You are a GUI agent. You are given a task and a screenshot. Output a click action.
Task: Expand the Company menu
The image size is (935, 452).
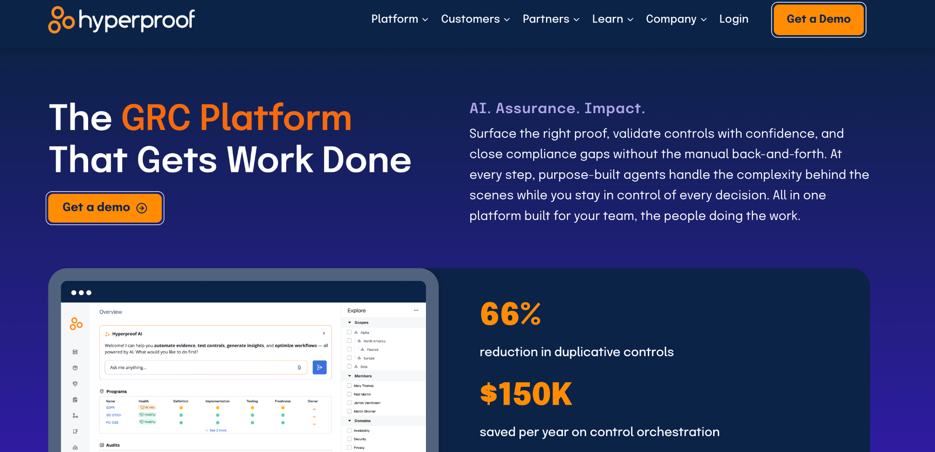coord(676,19)
